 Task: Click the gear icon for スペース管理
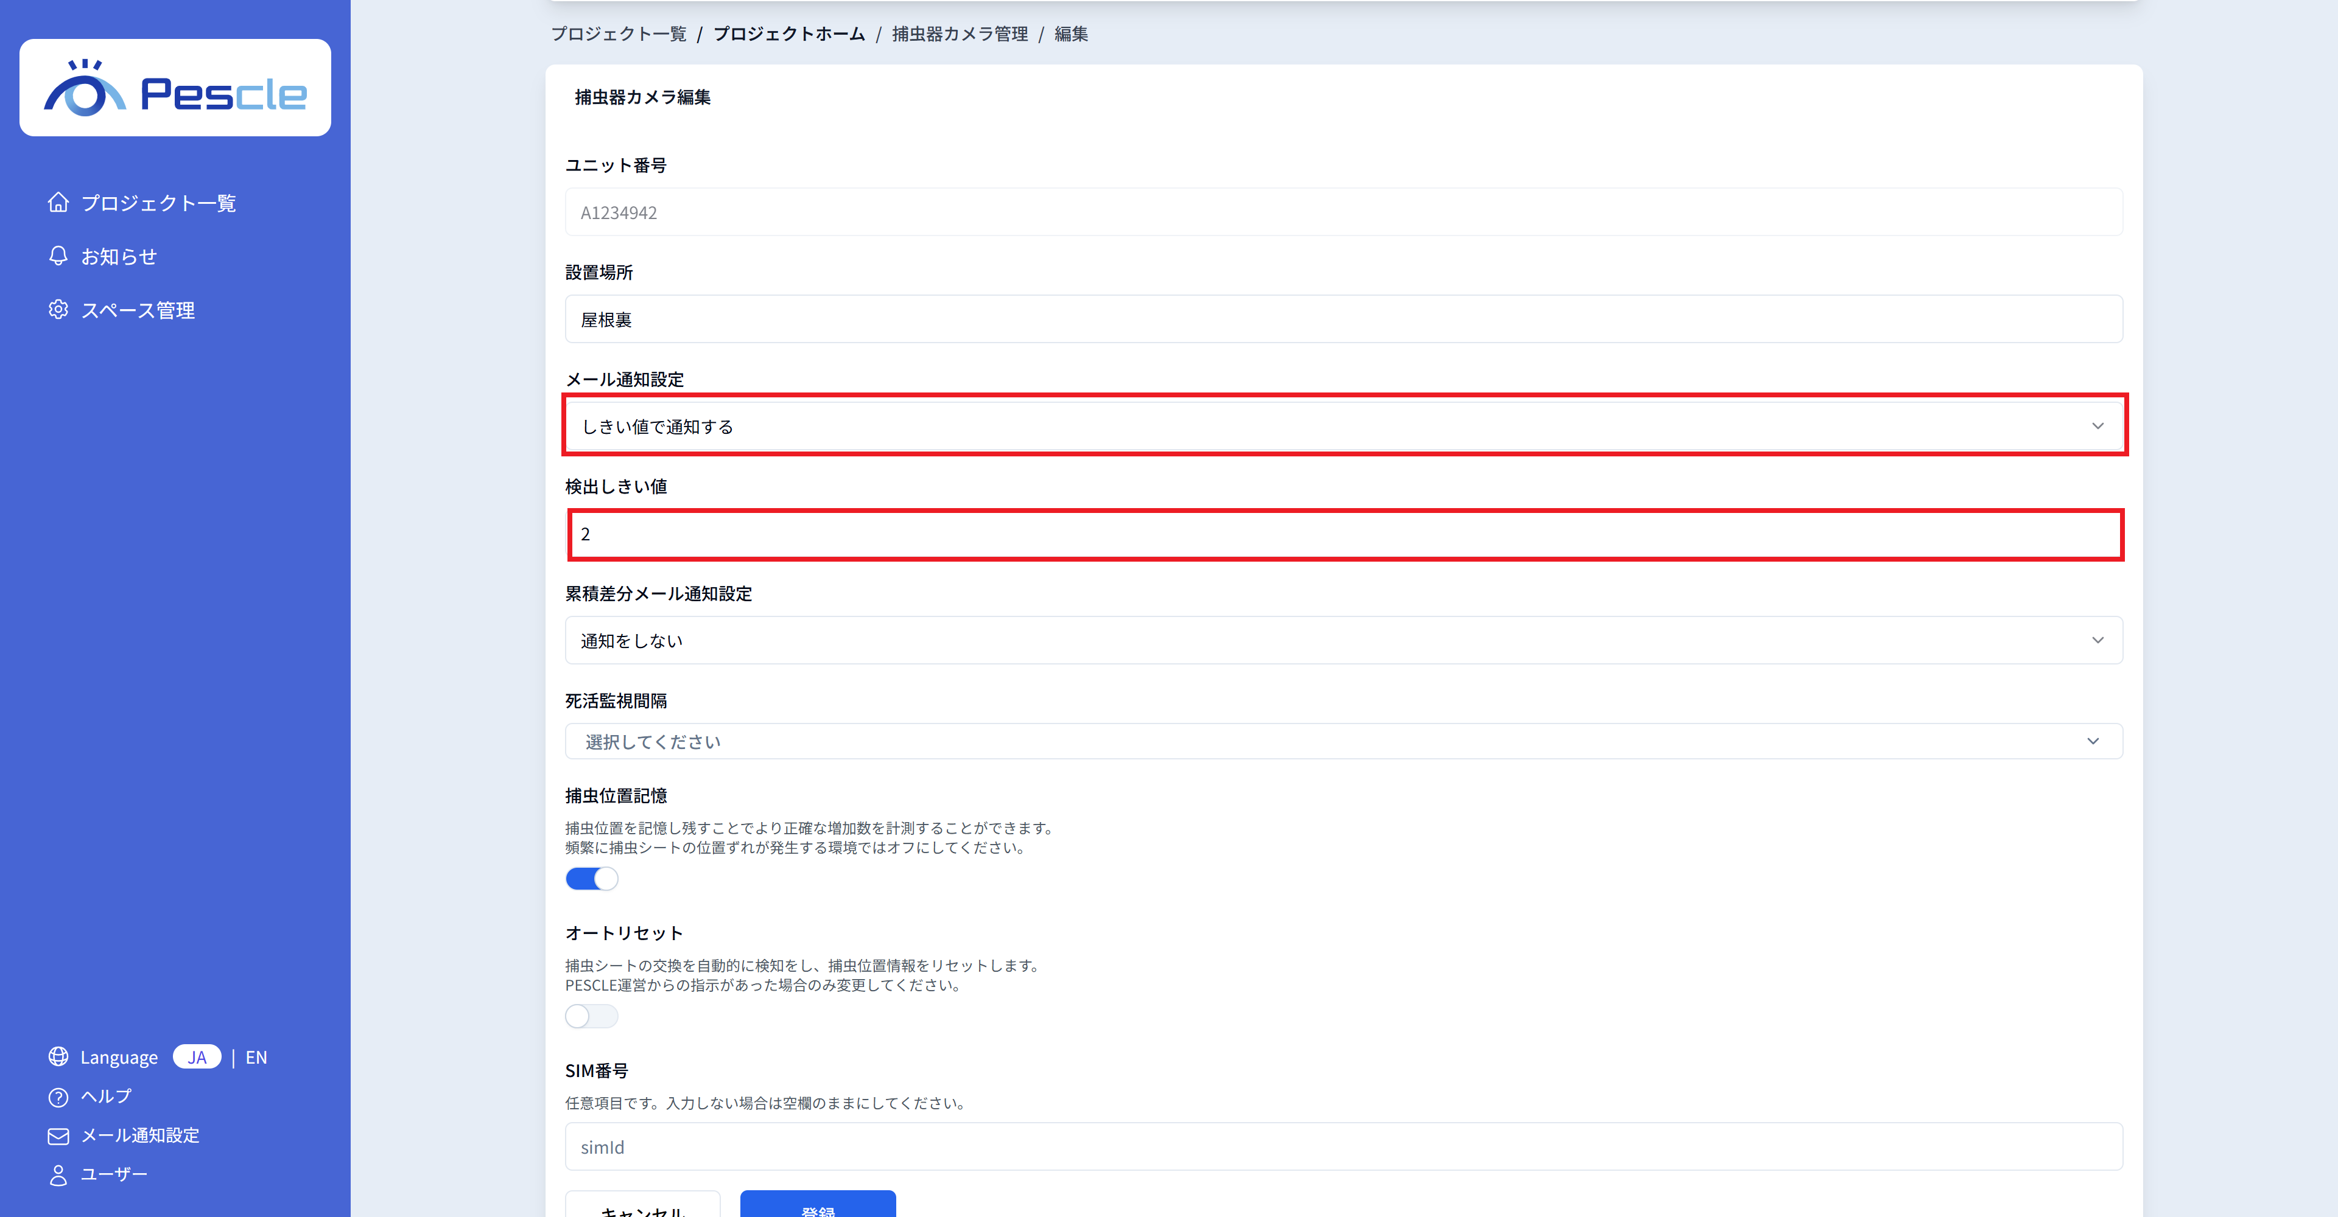point(58,309)
